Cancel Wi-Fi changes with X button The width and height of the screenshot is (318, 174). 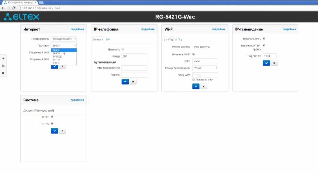tap(203, 87)
